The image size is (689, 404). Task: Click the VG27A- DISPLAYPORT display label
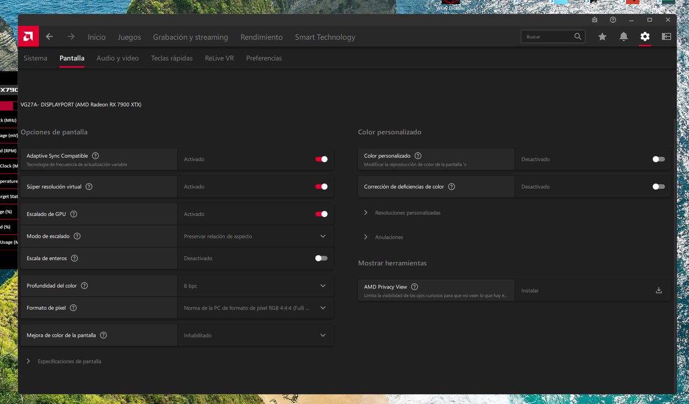[x=81, y=105]
